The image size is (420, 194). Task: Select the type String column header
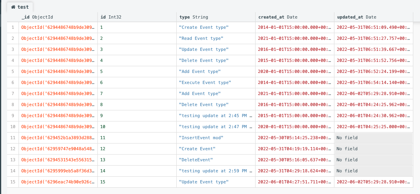193,17
